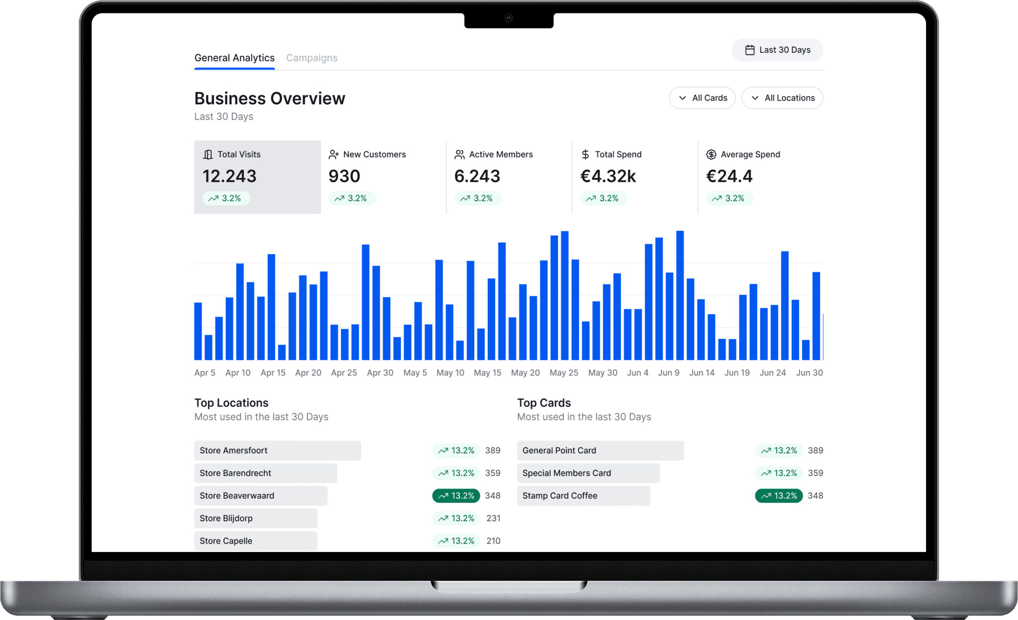Click the Average Spend coin icon
Viewport: 1018px width, 620px height.
pos(711,155)
